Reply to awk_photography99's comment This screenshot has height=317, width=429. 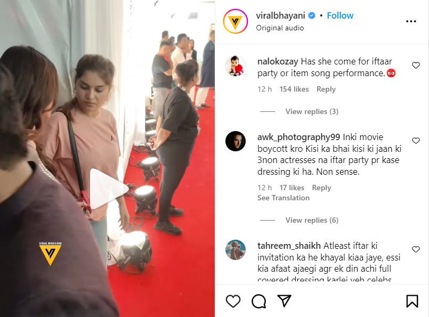coord(321,188)
